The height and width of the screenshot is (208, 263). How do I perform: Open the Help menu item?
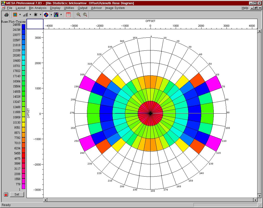(x=245, y=8)
